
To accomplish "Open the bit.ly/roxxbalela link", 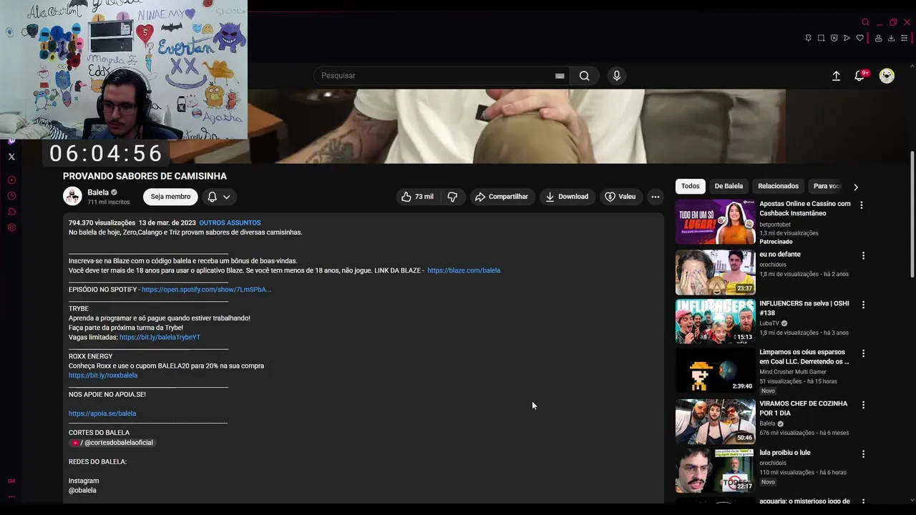I will tap(103, 376).
